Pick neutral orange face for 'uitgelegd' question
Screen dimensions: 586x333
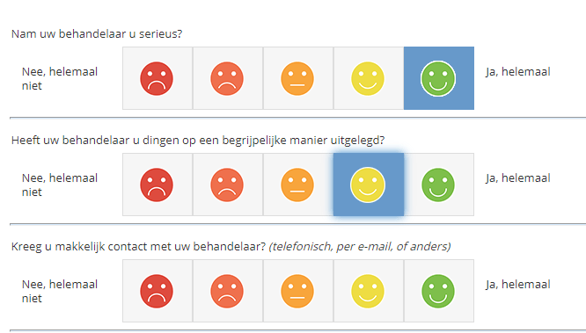tap(298, 185)
